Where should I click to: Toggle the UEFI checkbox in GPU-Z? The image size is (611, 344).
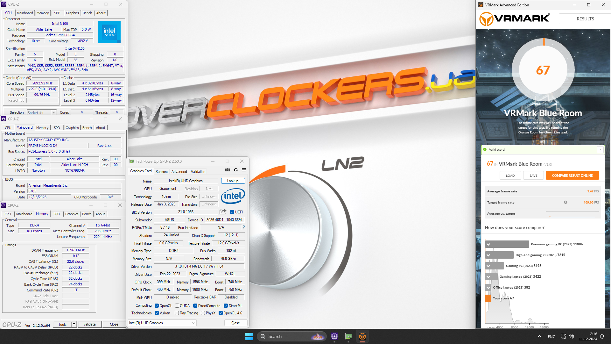[232, 212]
